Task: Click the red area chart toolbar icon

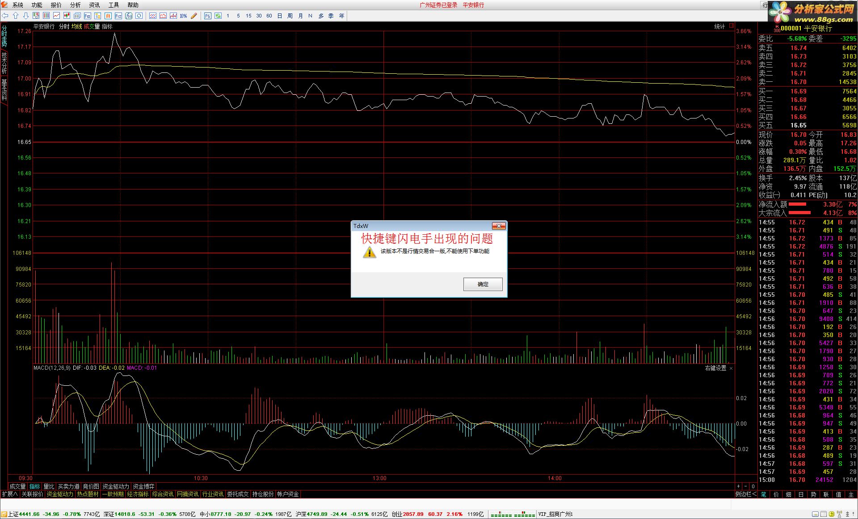Action: pyautogui.click(x=163, y=16)
